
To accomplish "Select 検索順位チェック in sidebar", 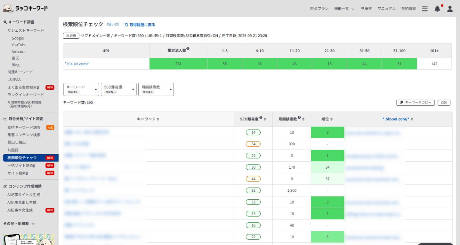I will tap(31, 158).
